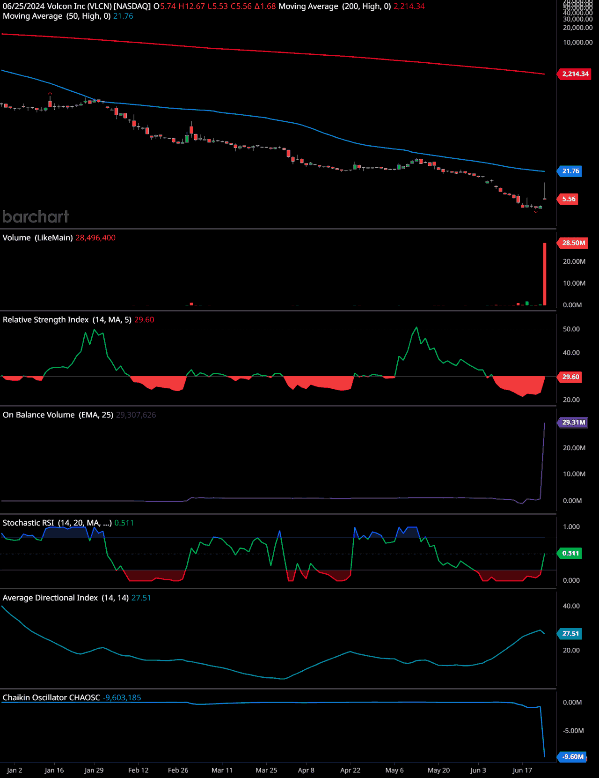Click the RSI value tag 29.60
The height and width of the screenshot is (778, 599).
[570, 377]
